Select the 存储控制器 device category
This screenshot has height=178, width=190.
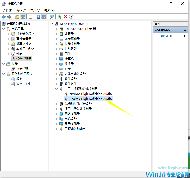(x=72, y=44)
